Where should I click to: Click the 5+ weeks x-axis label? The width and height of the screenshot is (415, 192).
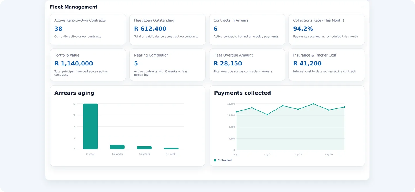coord(171,154)
